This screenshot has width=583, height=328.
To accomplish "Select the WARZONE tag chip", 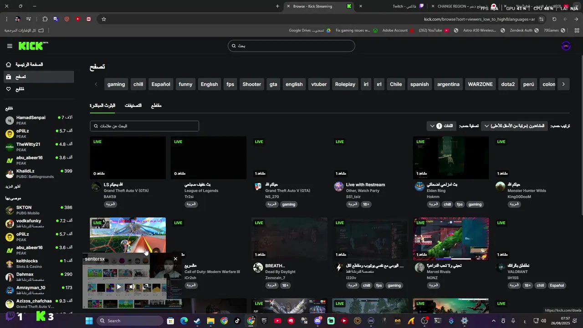I will [481, 84].
